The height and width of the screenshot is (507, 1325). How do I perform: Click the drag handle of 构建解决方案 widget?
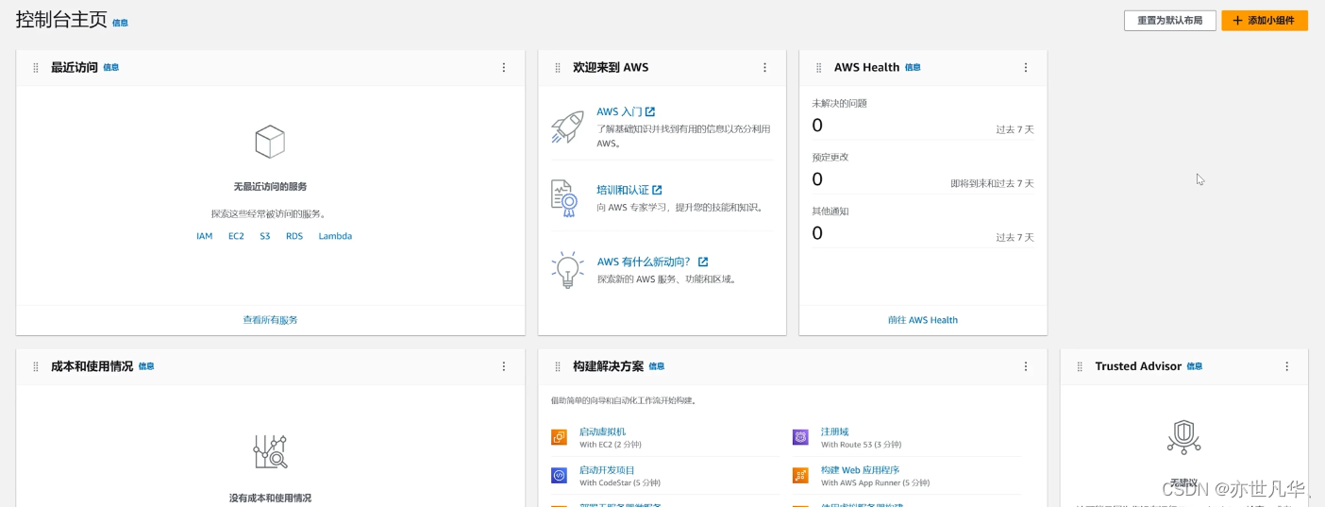tap(558, 366)
